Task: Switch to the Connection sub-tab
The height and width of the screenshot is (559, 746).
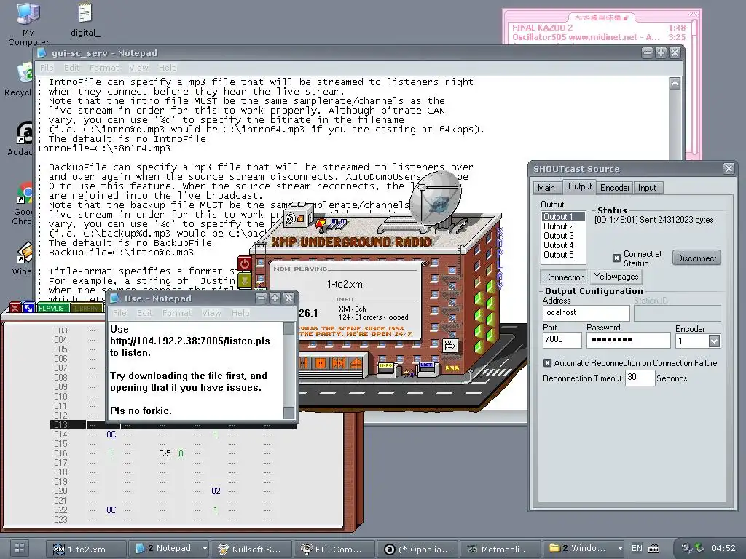Action: [x=565, y=277]
